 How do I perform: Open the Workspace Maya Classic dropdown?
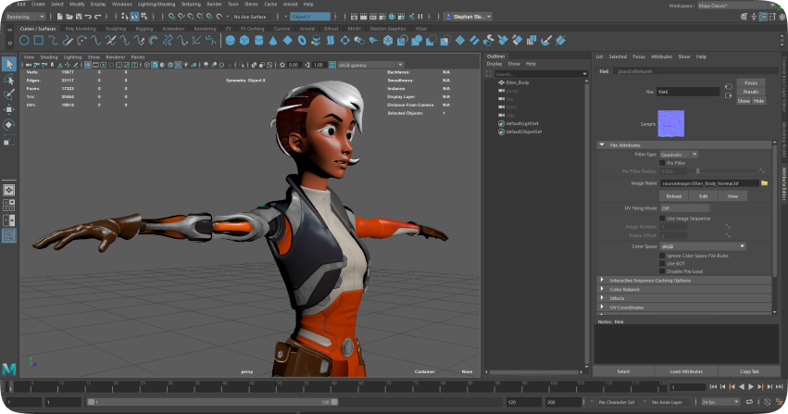pos(738,6)
